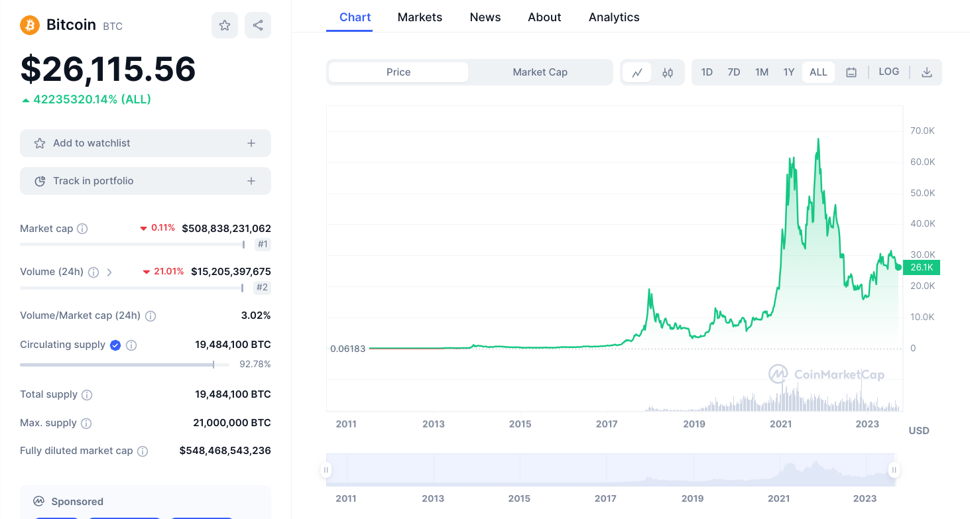Select the 1Y time range button
The width and height of the screenshot is (970, 519).
click(x=788, y=72)
